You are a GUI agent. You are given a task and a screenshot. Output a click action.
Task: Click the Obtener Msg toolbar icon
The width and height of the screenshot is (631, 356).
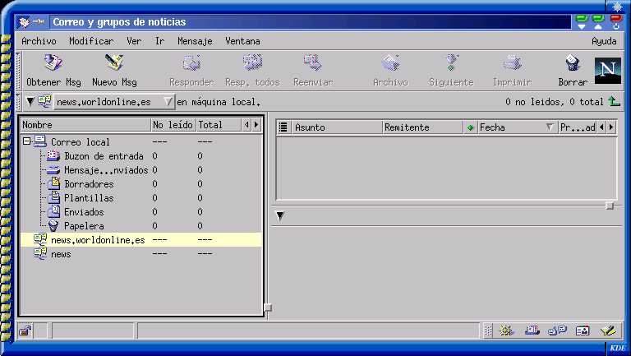point(53,62)
